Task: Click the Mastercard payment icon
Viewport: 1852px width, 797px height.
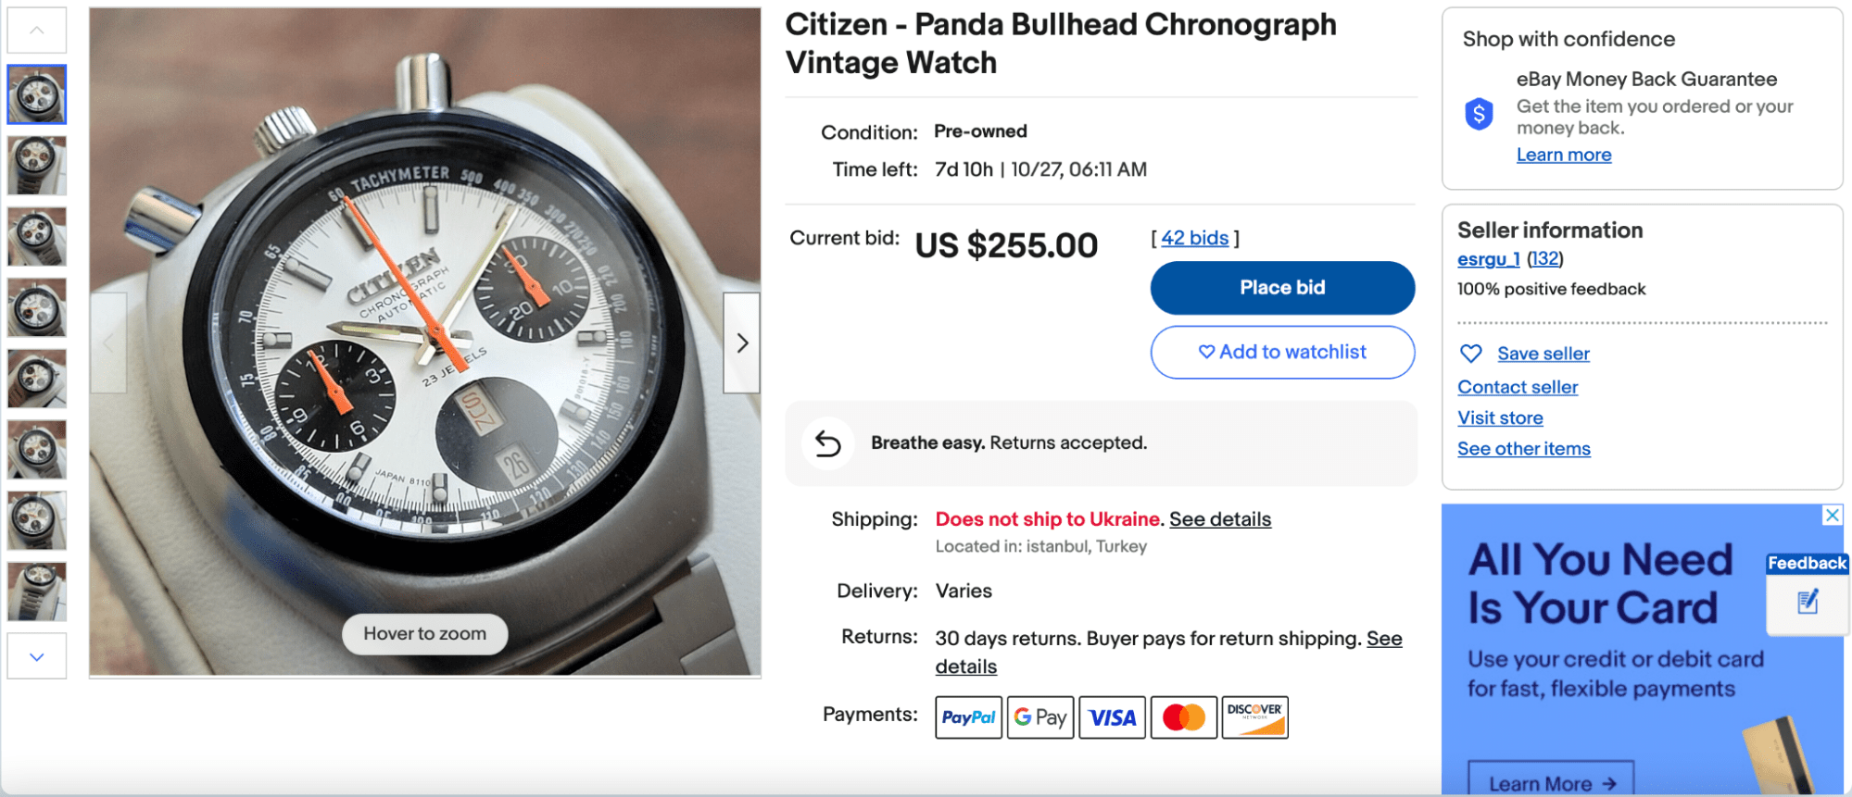Action: [1183, 716]
